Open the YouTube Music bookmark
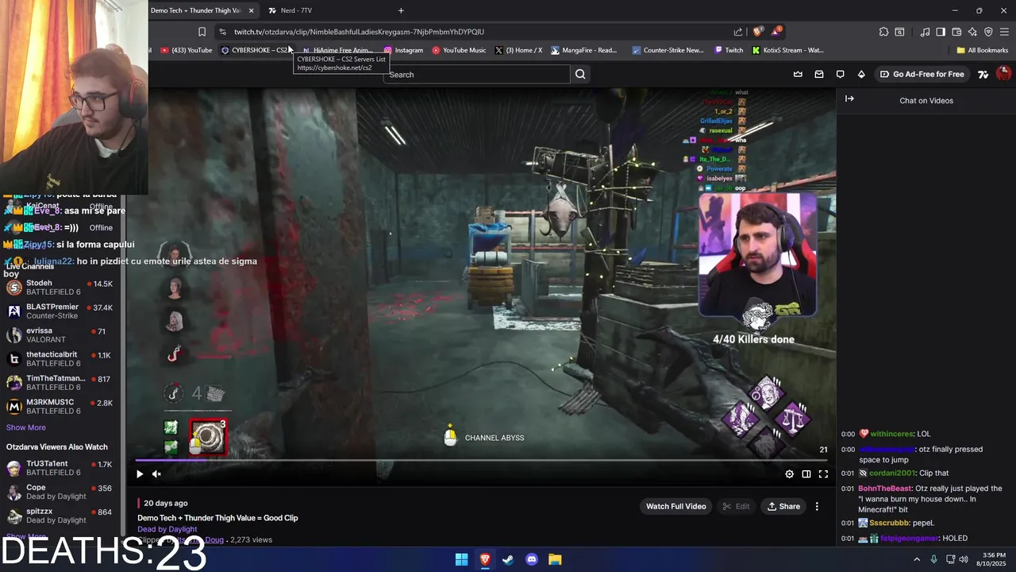This screenshot has height=572, width=1016. pos(459,50)
